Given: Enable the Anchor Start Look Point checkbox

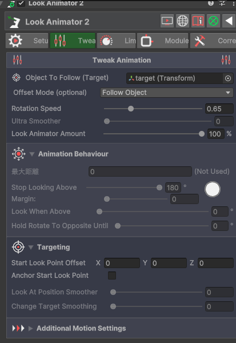Looking at the screenshot, I should click(112, 276).
